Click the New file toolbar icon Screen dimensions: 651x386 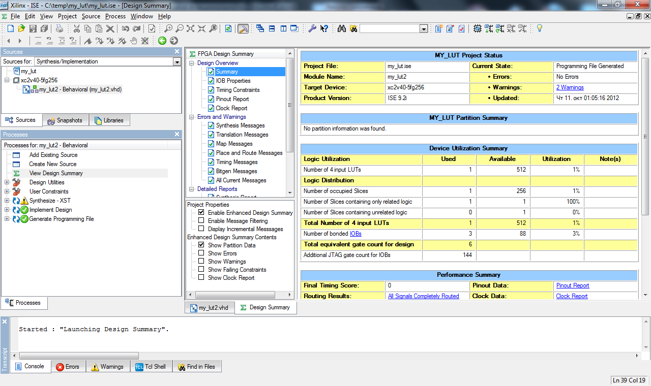10,28
